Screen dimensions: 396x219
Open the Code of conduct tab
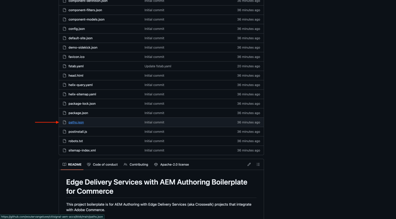pos(102,165)
